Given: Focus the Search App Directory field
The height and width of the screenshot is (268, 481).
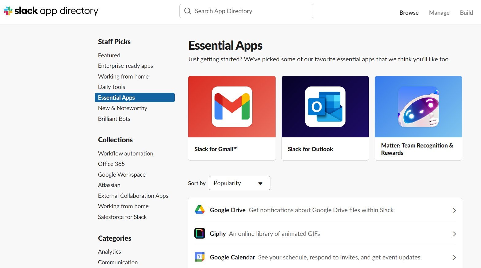Looking at the screenshot, I should (x=246, y=11).
